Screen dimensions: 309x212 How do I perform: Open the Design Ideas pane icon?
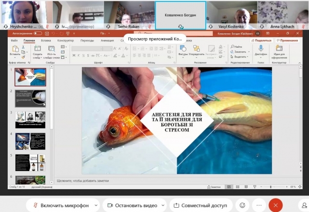coord(279,49)
